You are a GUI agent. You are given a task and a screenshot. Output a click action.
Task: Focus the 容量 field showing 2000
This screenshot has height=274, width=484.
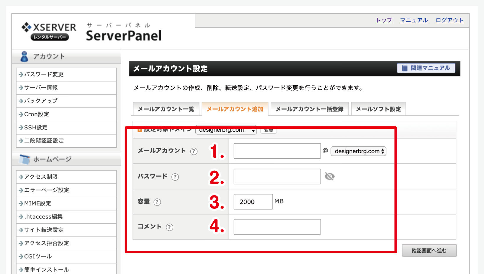[x=253, y=202]
